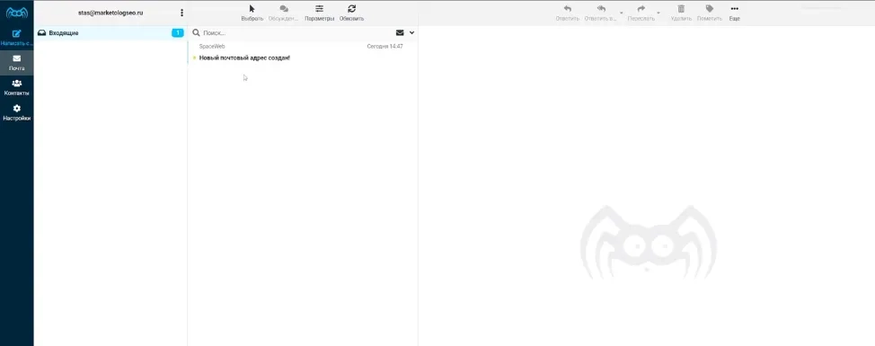875x346 pixels.
Task: Click the search magnifier icon
Action: click(196, 33)
